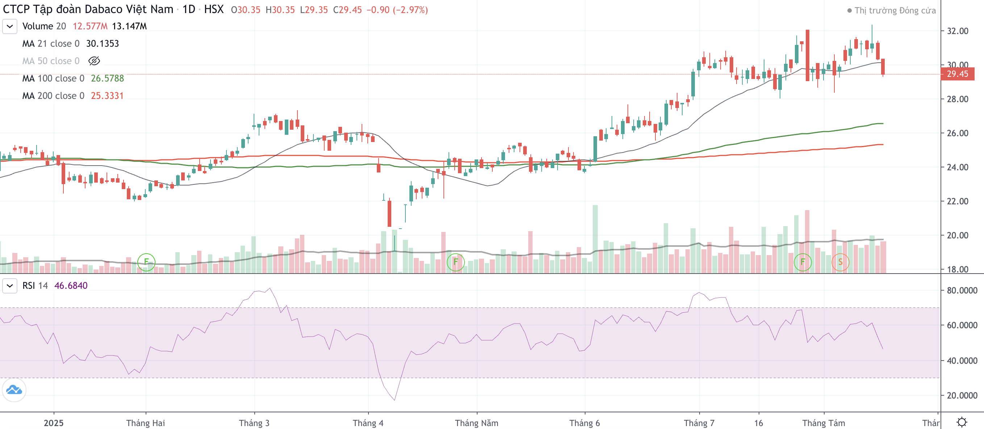Click the volume value 12.577M
The image size is (984, 429).
[90, 26]
